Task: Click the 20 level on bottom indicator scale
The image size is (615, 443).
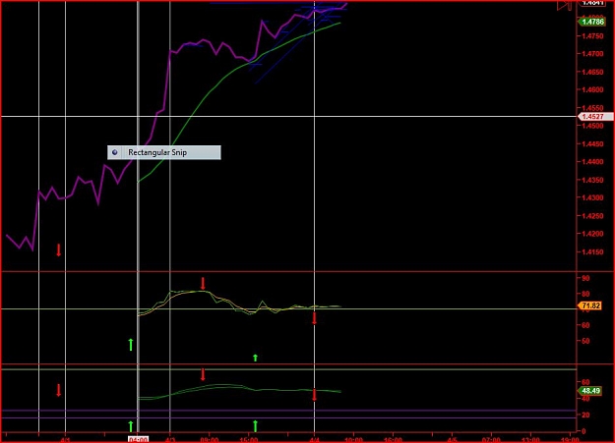Action: point(585,415)
